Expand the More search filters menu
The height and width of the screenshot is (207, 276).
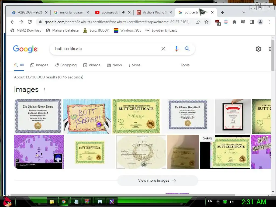pos(134,65)
